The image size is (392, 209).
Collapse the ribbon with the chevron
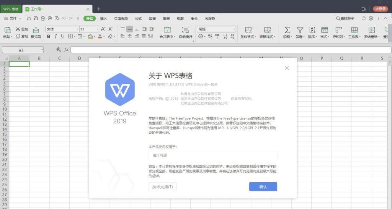[385, 18]
